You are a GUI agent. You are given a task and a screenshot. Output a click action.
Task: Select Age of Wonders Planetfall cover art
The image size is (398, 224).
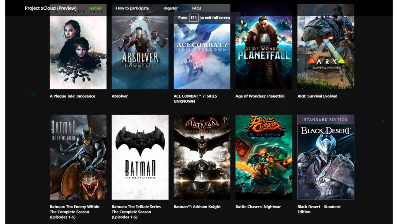(x=264, y=47)
